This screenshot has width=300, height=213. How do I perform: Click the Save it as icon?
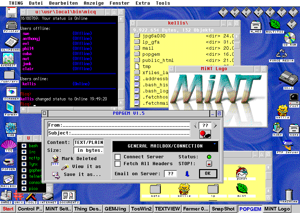(56, 175)
